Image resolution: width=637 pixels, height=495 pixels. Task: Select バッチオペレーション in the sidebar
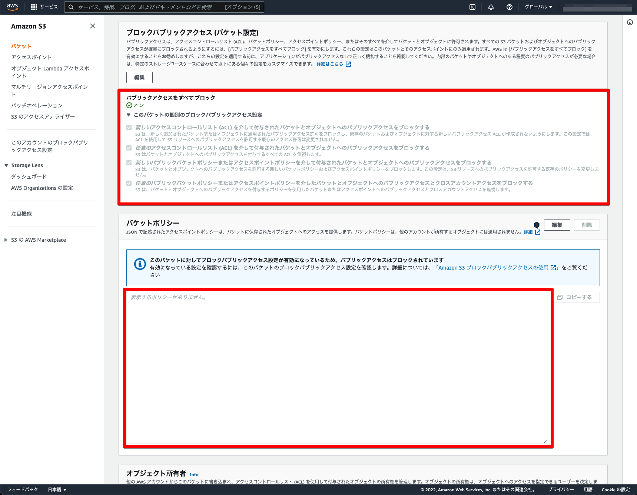pos(37,105)
